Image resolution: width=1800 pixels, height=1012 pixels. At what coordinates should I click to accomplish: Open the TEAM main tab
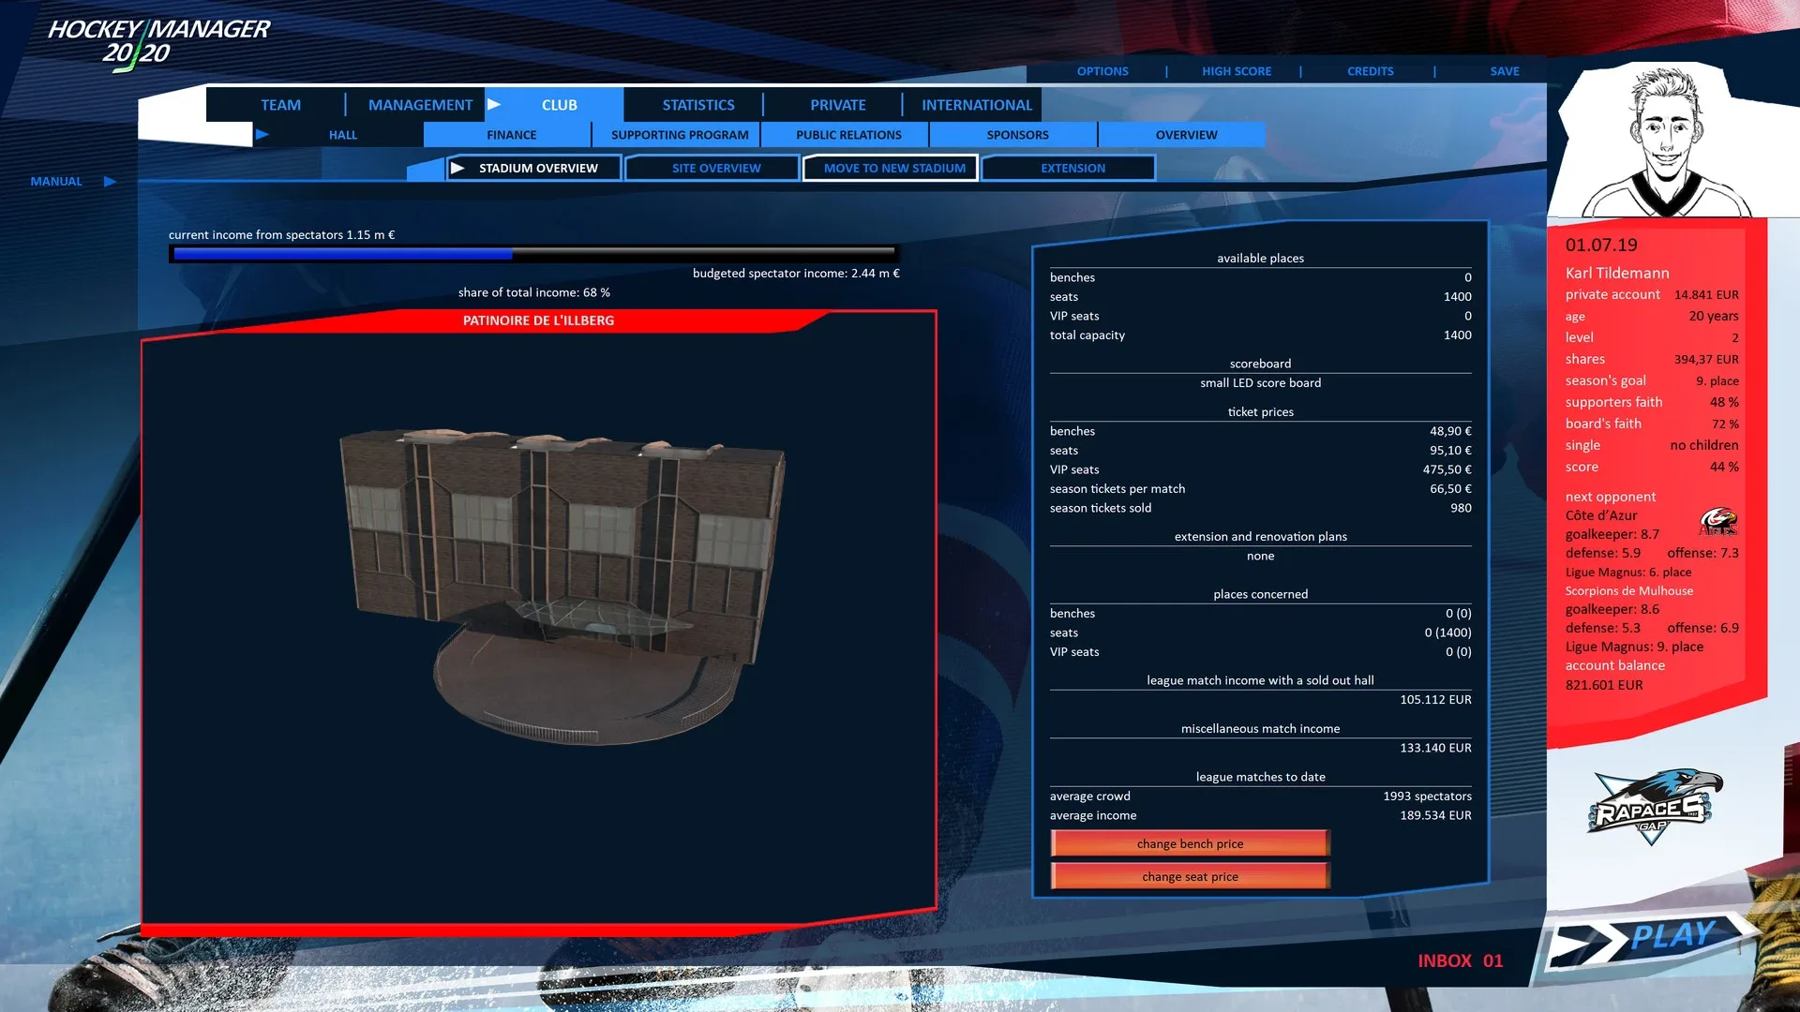coord(280,105)
